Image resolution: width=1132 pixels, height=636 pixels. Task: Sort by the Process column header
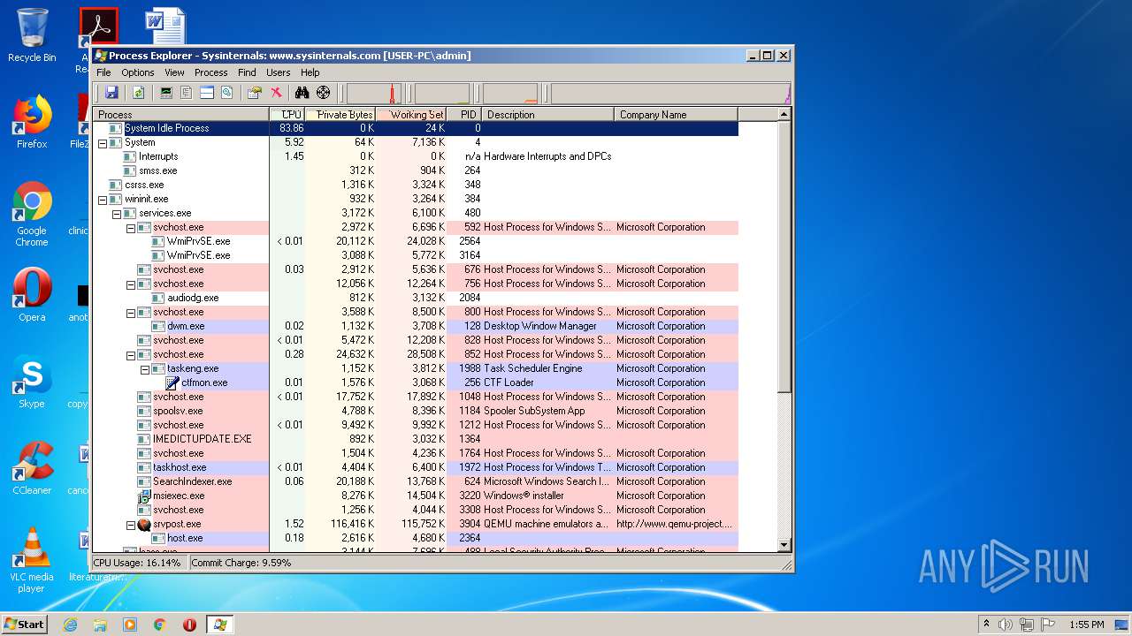pyautogui.click(x=181, y=114)
